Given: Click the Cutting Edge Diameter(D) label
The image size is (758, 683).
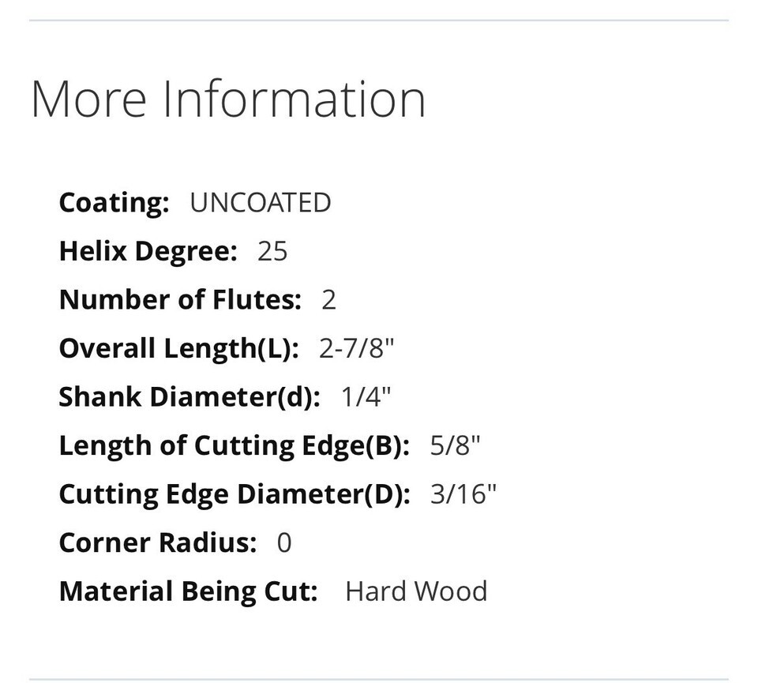Looking at the screenshot, I should (235, 494).
